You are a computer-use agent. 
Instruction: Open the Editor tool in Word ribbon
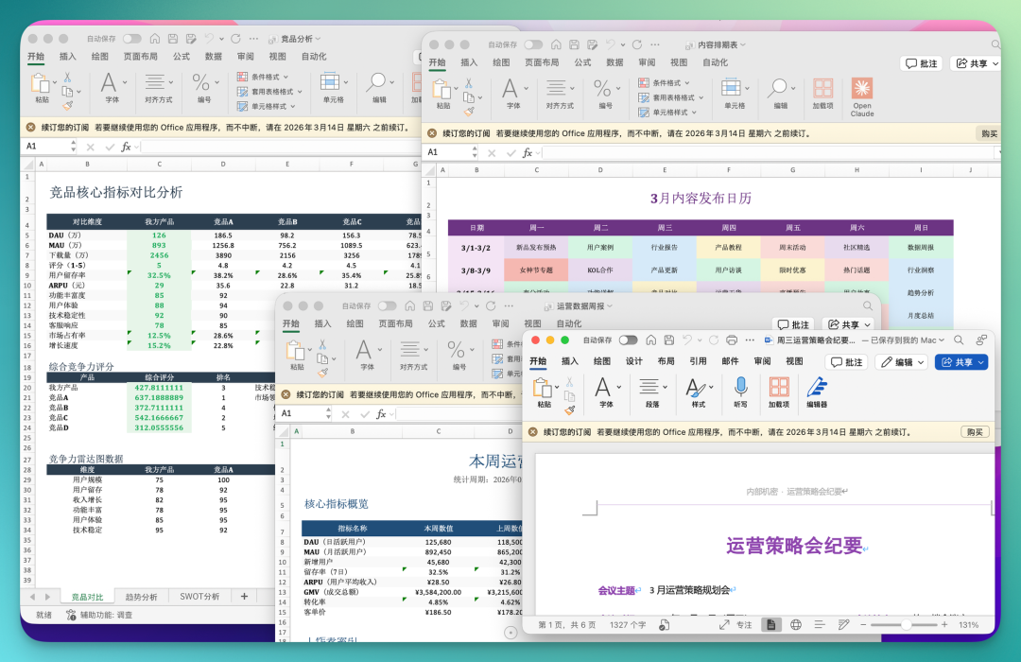[x=817, y=387]
